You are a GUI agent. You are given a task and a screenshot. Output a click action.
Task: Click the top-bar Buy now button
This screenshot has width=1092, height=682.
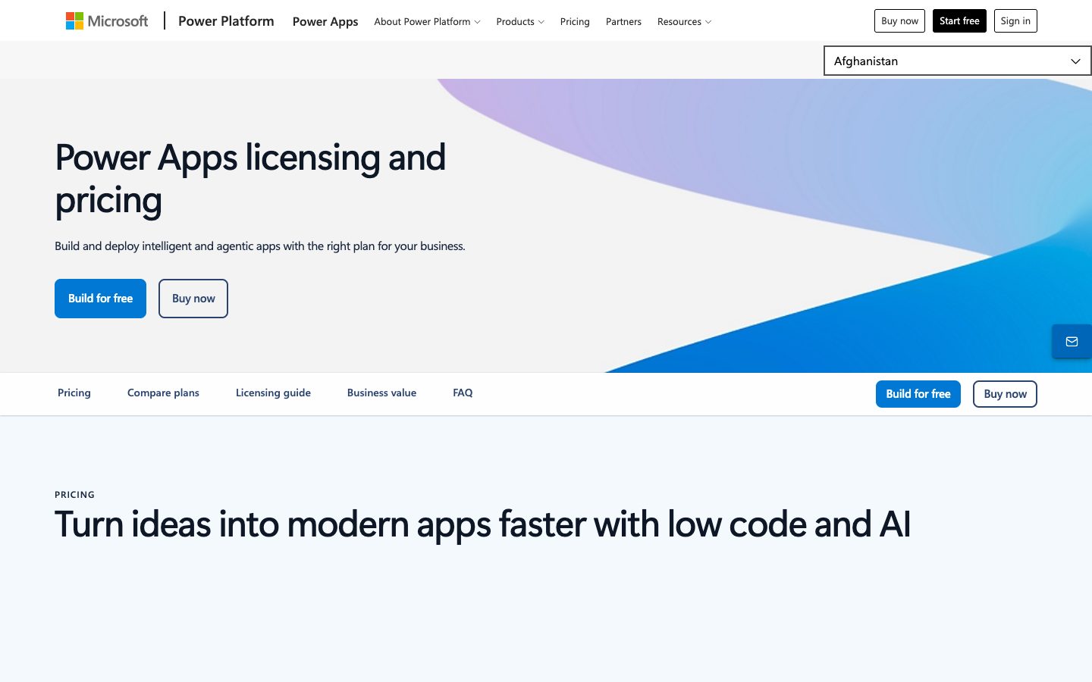(899, 21)
